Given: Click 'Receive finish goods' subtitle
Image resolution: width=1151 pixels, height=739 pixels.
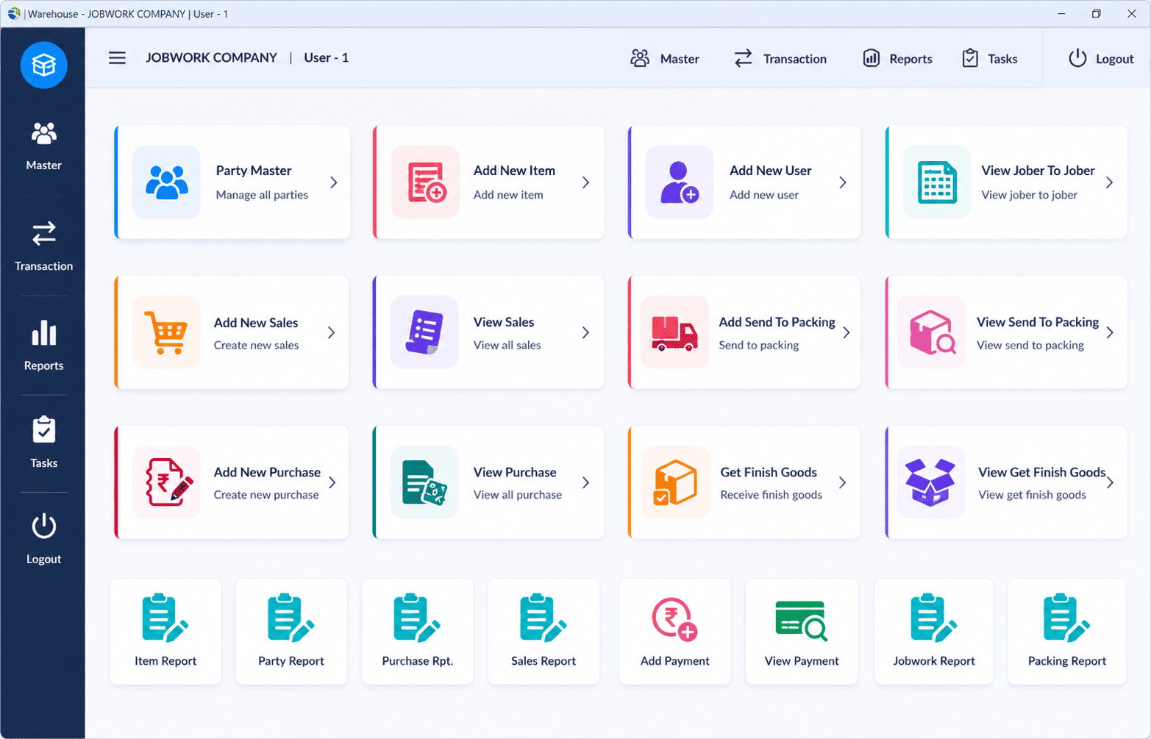Looking at the screenshot, I should click(x=771, y=495).
